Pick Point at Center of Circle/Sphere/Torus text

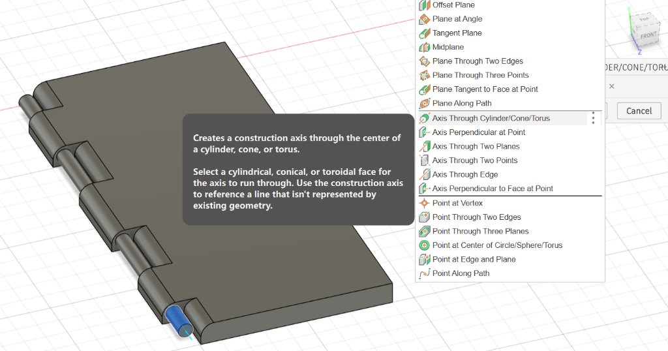pyautogui.click(x=498, y=245)
